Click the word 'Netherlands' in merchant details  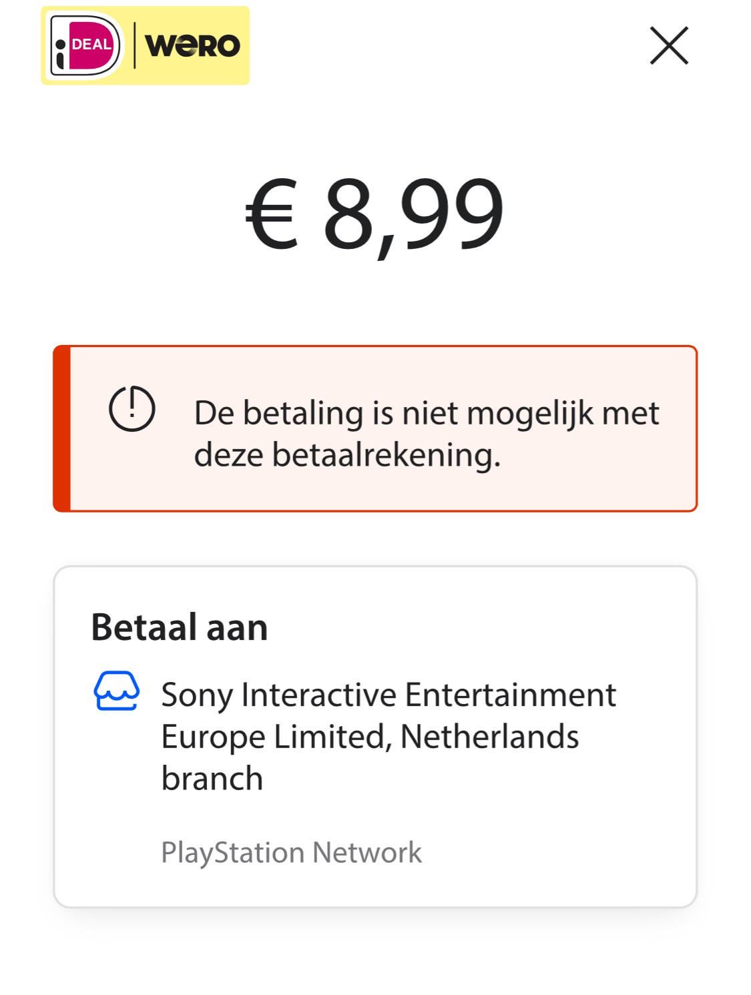coord(489,737)
